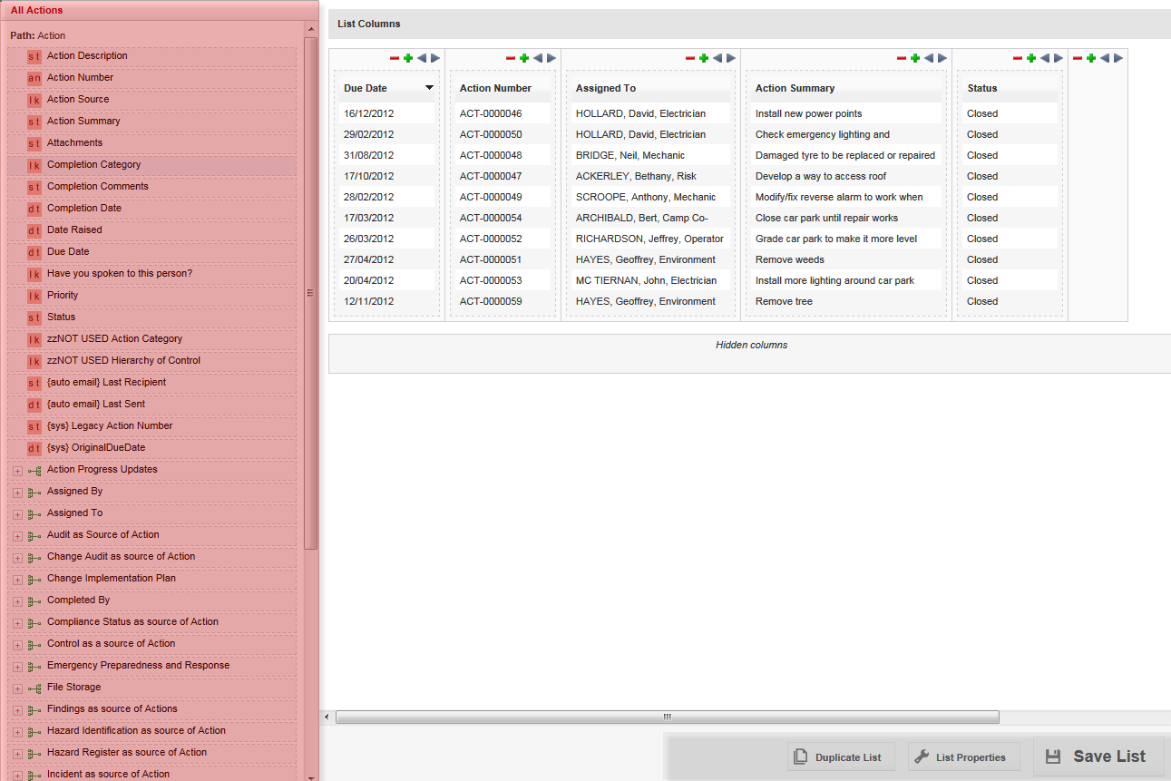Duplicate the current list

[840, 756]
